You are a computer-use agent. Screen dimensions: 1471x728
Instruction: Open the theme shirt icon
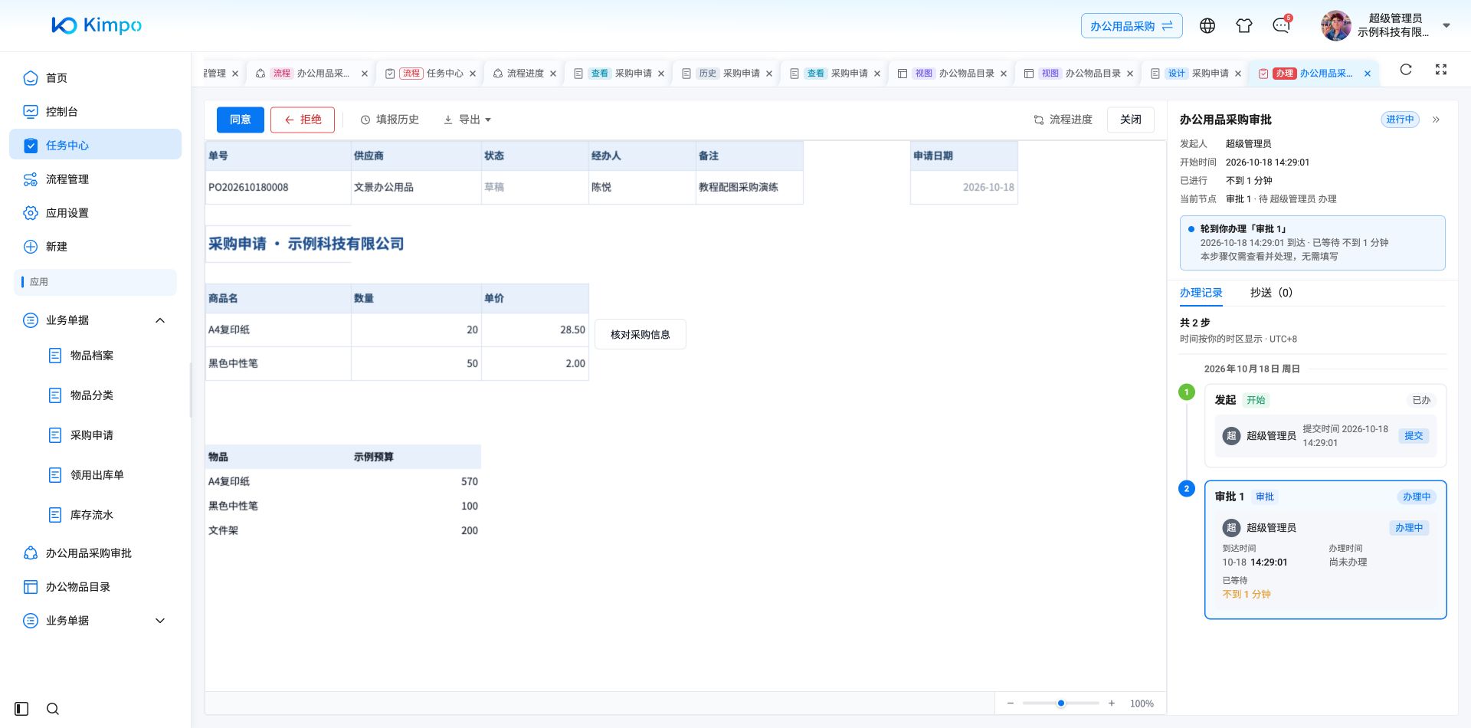[1244, 25]
